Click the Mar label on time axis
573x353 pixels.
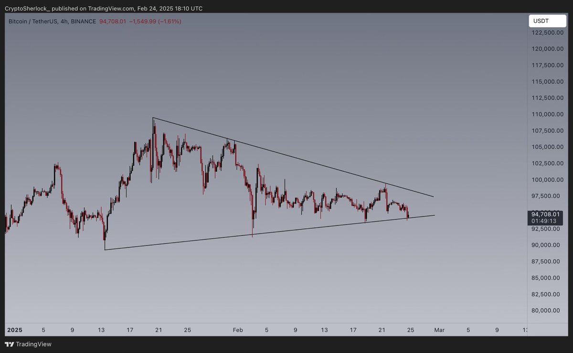click(x=439, y=330)
